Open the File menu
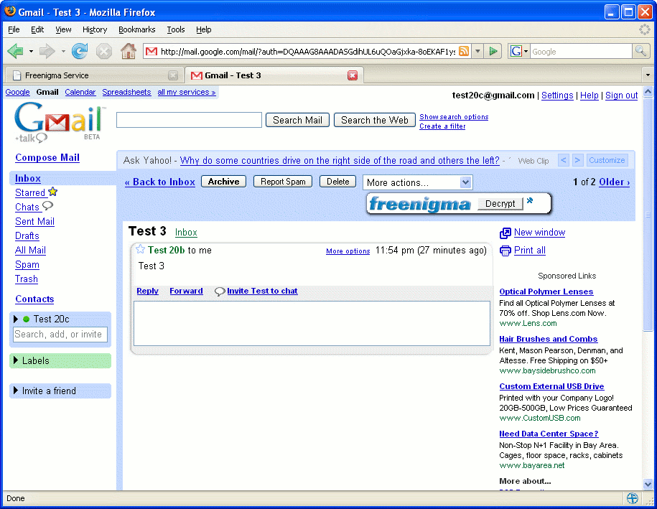Viewport: 657px width, 509px height. (x=14, y=29)
